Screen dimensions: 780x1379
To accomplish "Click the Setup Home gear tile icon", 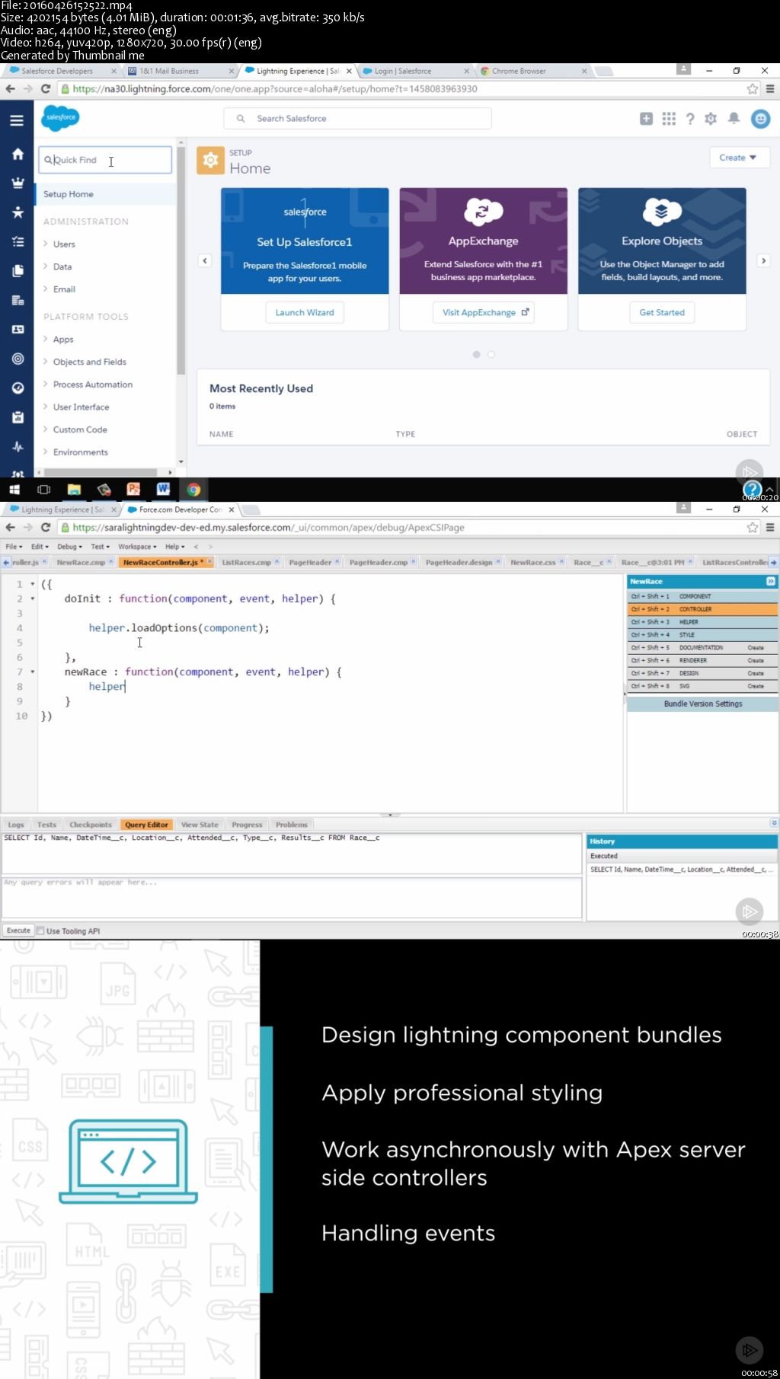I will [210, 160].
